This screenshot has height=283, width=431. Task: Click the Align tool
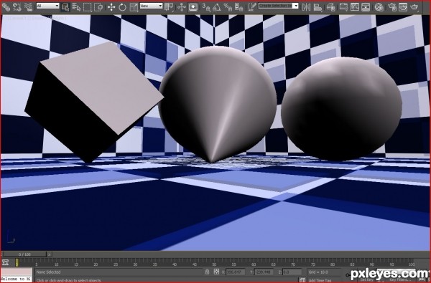tap(318, 7)
